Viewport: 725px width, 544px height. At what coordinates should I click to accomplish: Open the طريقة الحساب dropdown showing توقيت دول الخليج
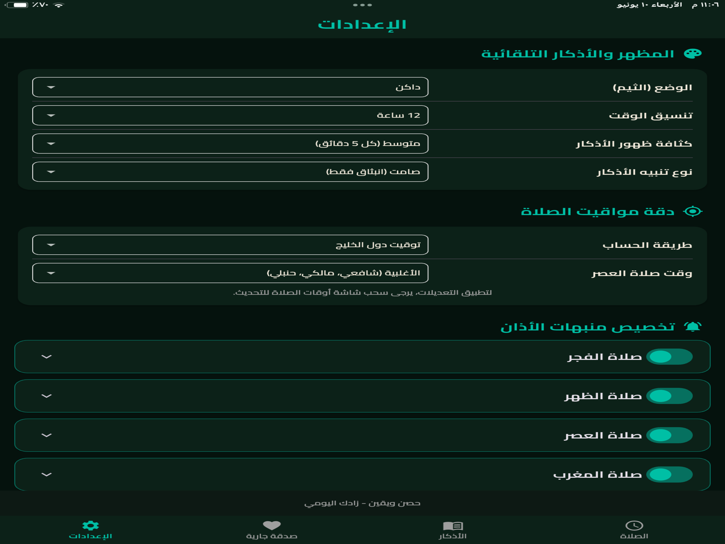231,245
